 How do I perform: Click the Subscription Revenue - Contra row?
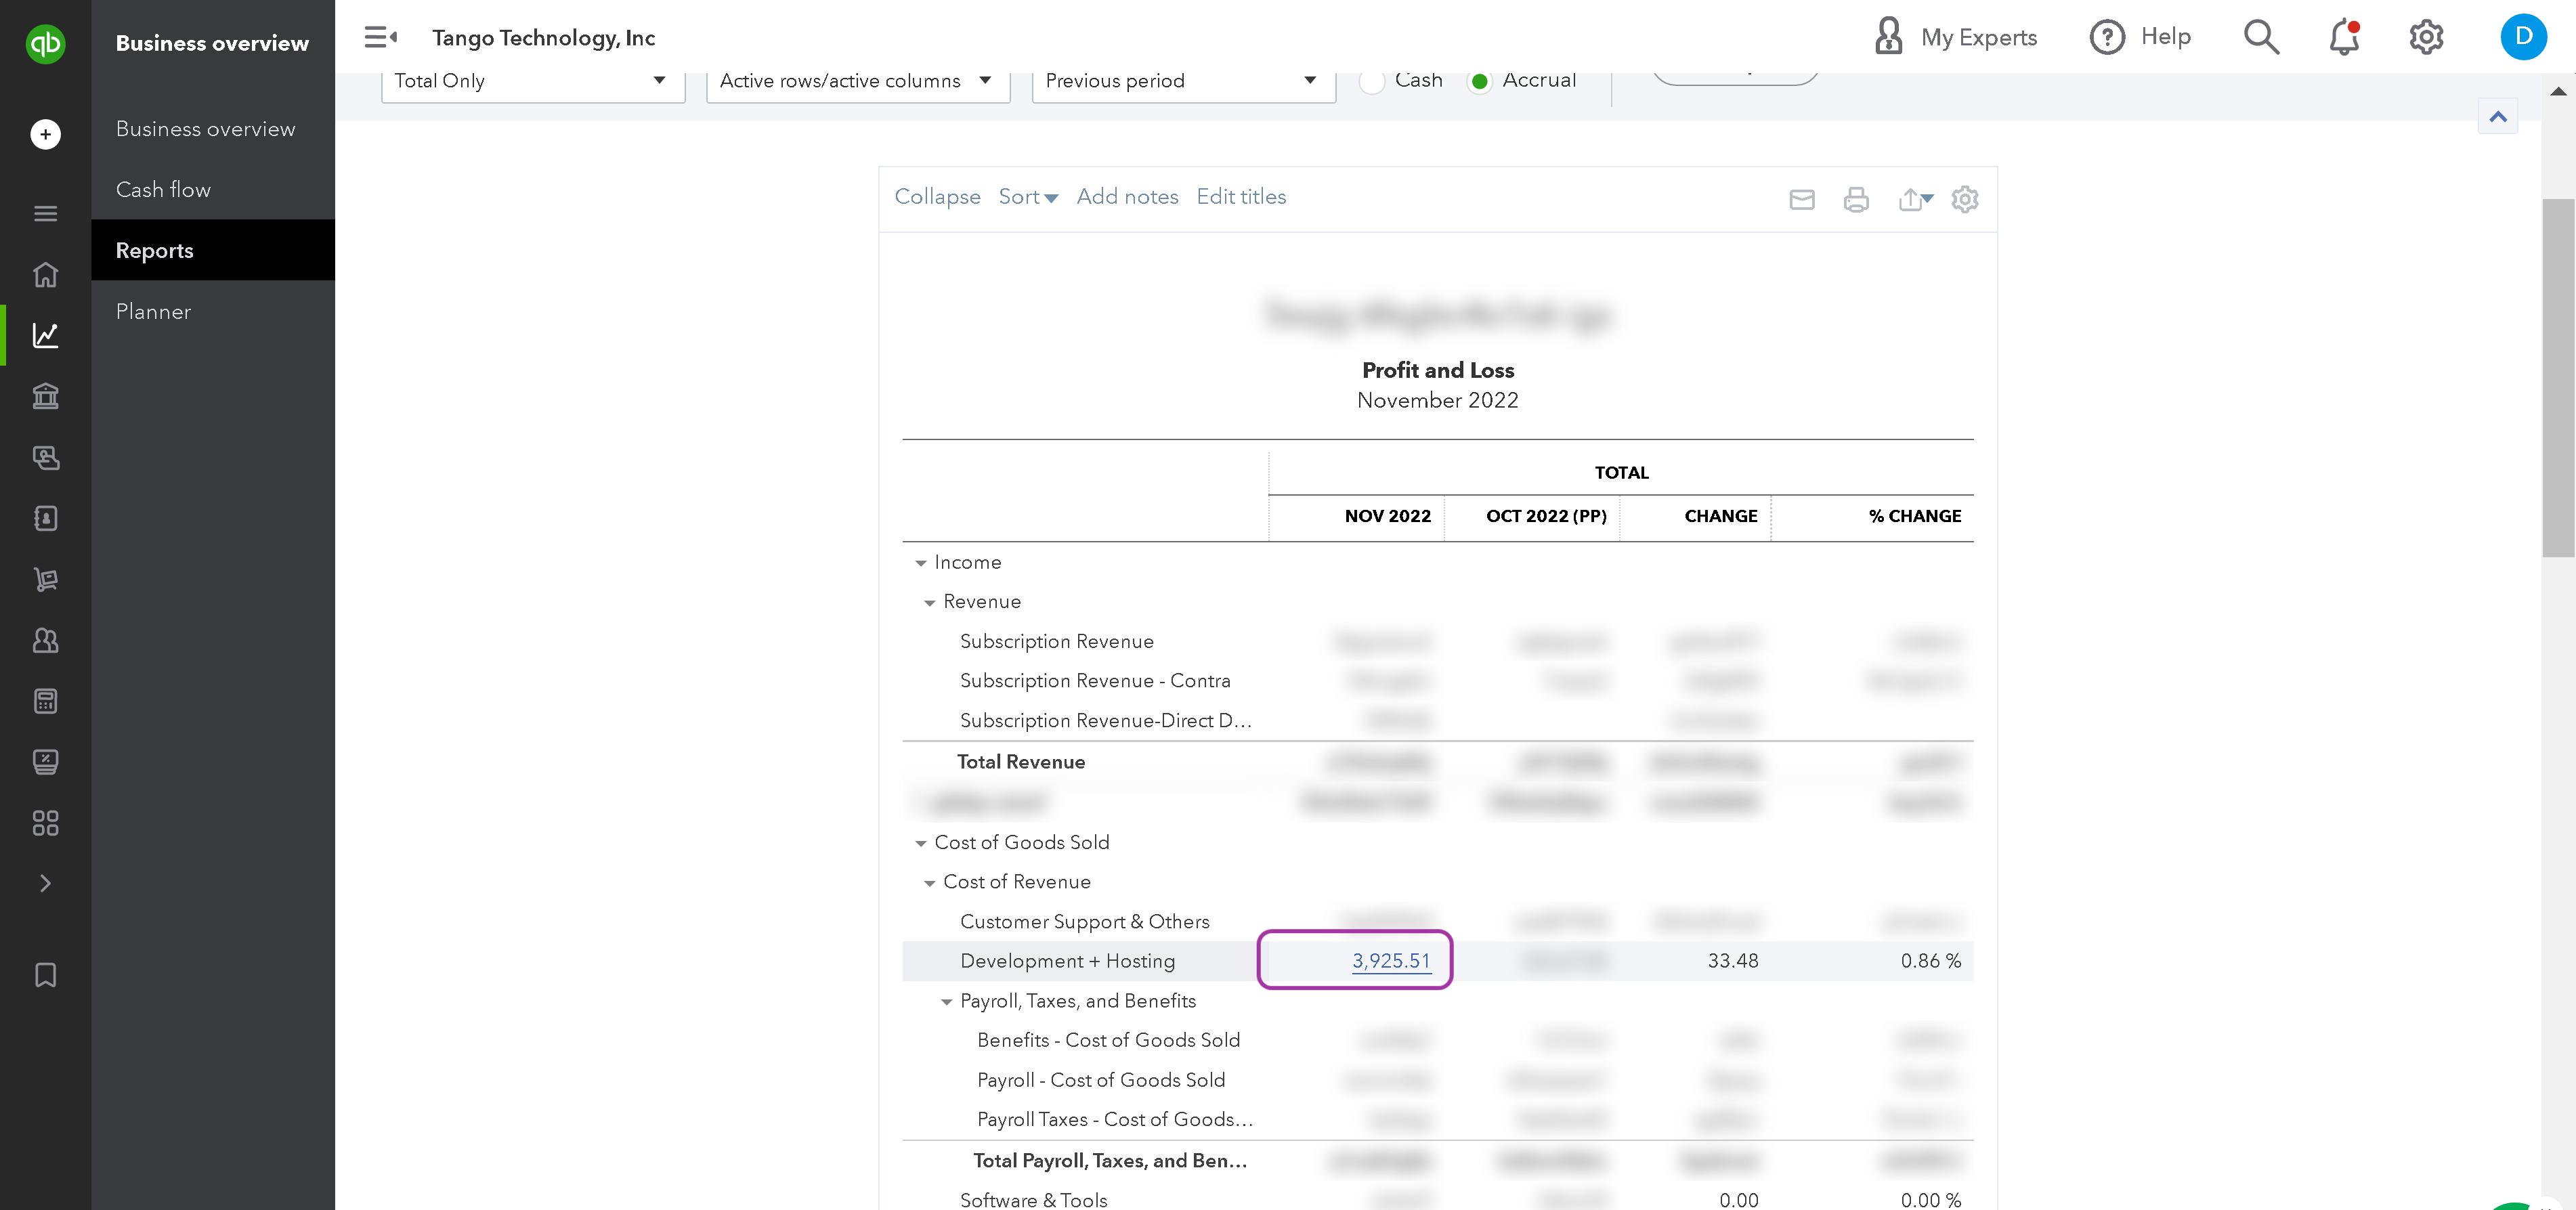pos(1095,681)
